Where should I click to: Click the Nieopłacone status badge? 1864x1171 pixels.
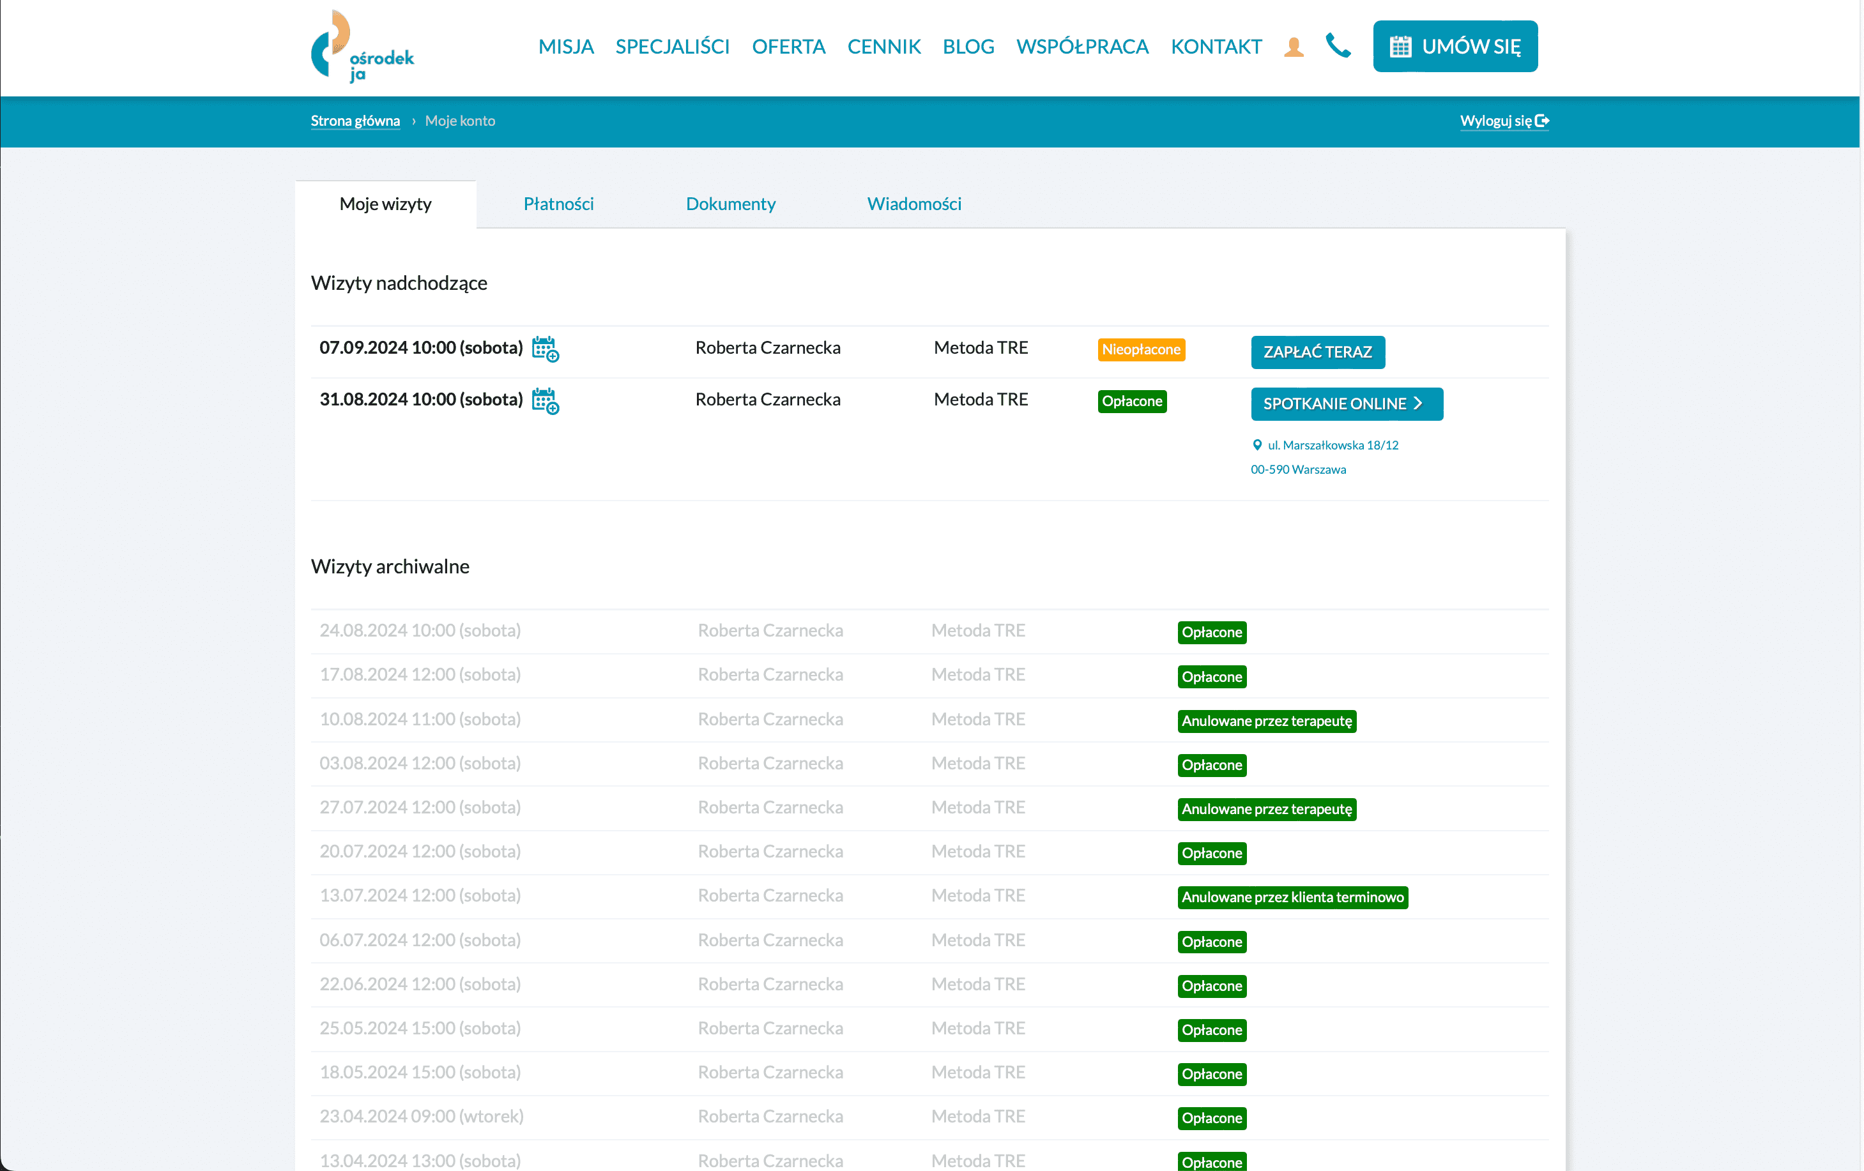pos(1140,350)
